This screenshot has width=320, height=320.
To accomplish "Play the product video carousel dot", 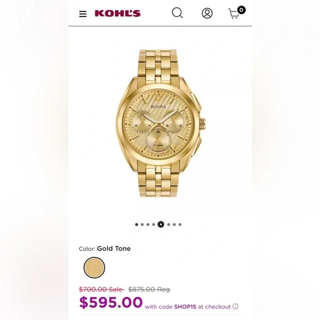I will coord(161,225).
